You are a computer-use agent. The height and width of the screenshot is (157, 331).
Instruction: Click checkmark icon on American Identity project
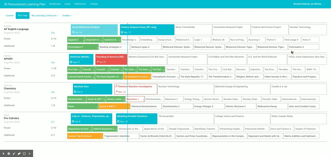(71, 62)
